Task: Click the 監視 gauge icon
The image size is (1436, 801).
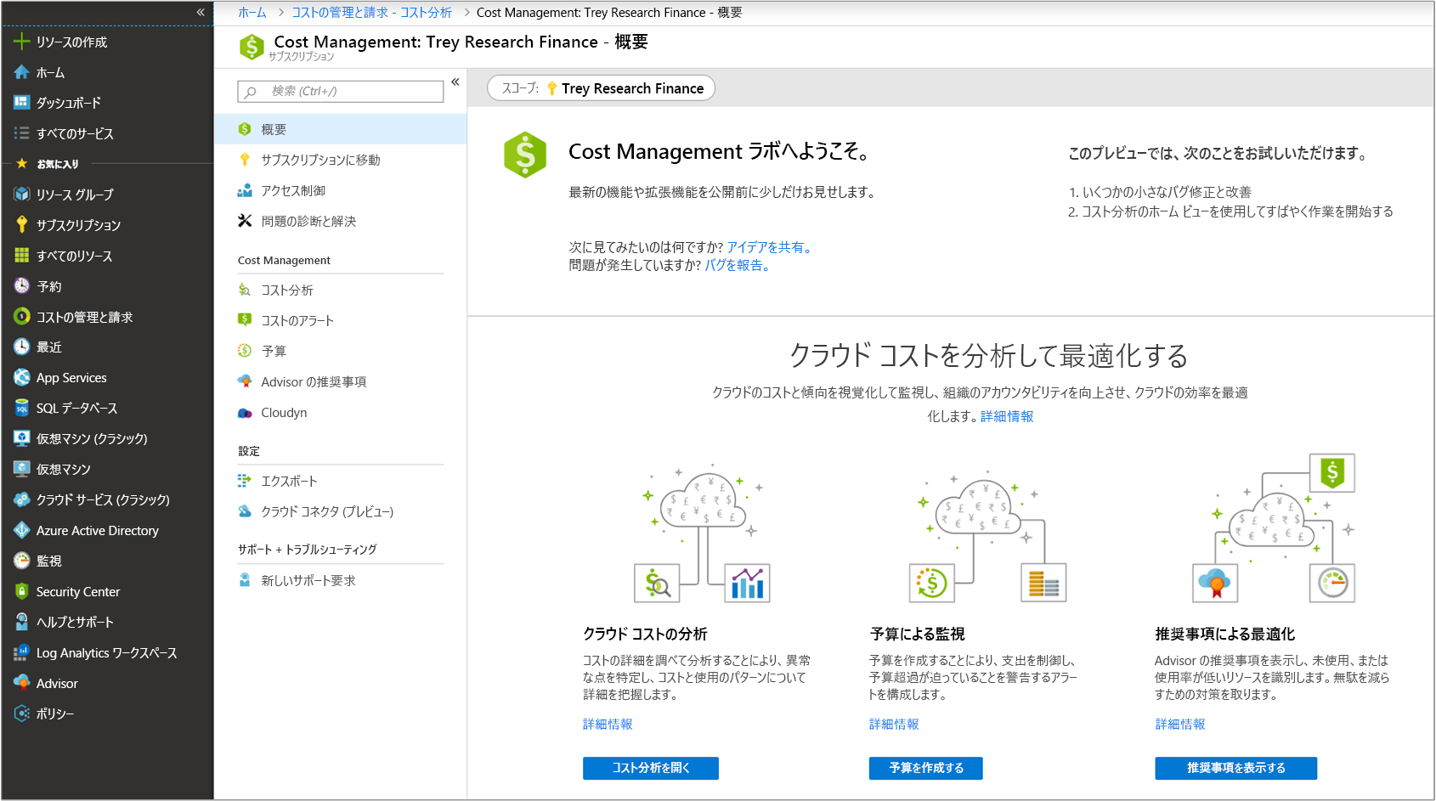Action: click(22, 561)
